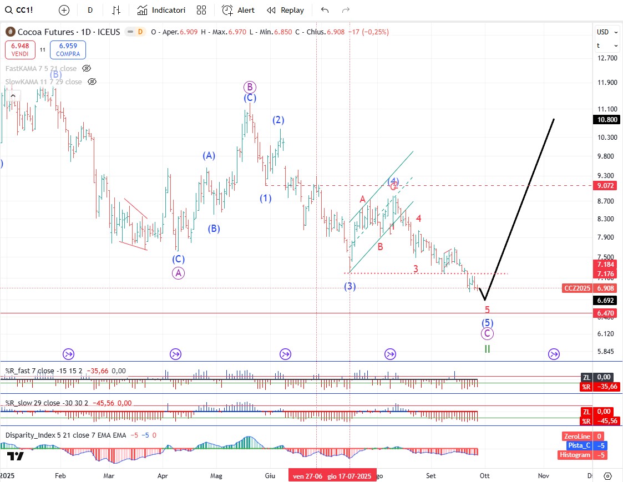Click the %R -45,56 label in %R_slow pane

600,421
